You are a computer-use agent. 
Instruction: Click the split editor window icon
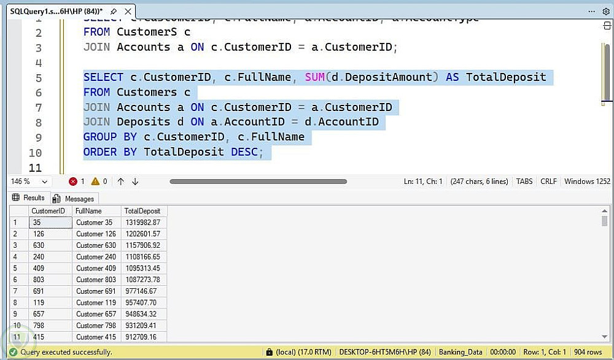coord(607,26)
